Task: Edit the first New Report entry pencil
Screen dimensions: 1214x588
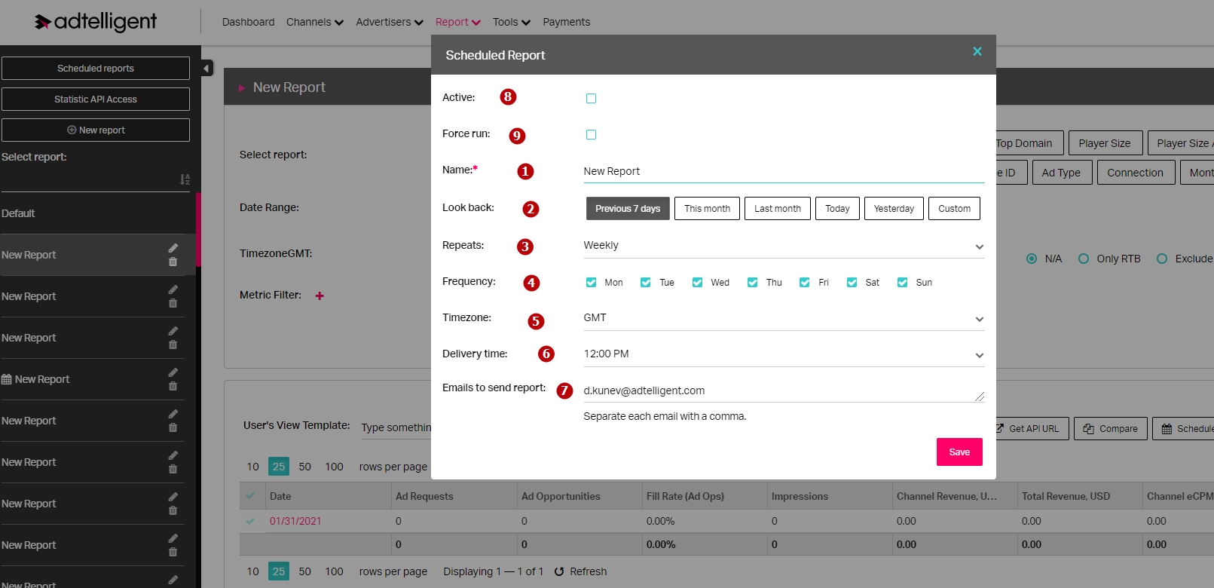Action: 173,248
